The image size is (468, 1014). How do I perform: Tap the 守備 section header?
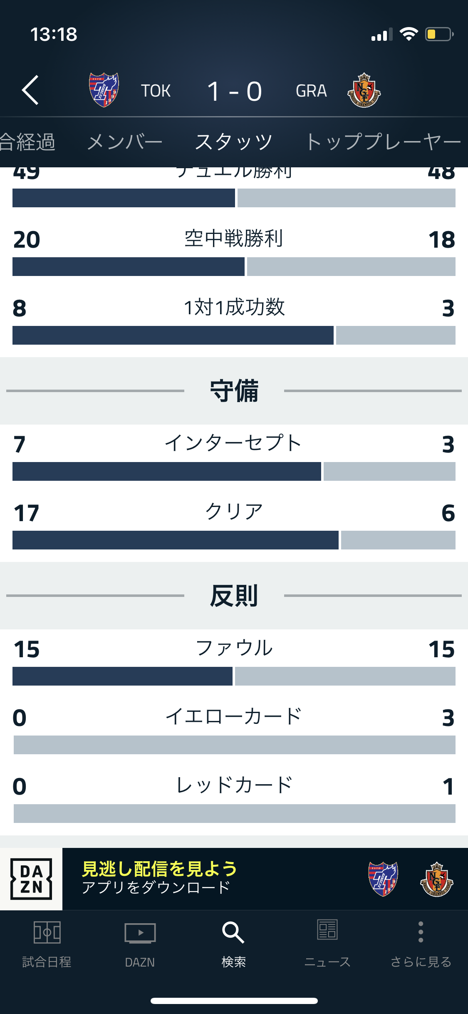pyautogui.click(x=234, y=391)
